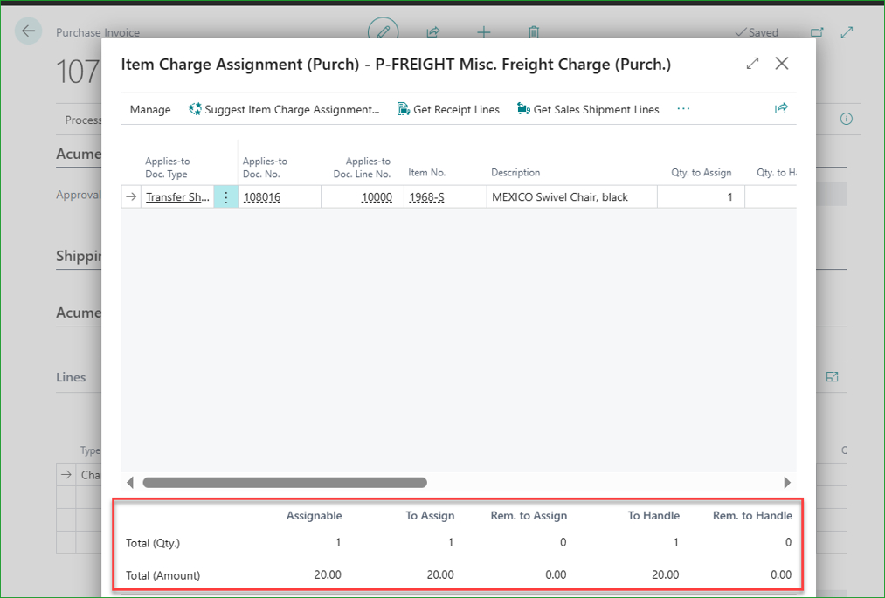
Task: Click Rem. to Assign amount 0.00
Action: [x=556, y=574]
